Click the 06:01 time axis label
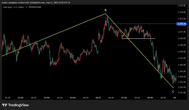Screen dimensions: 189x110 [x=98, y=98]
